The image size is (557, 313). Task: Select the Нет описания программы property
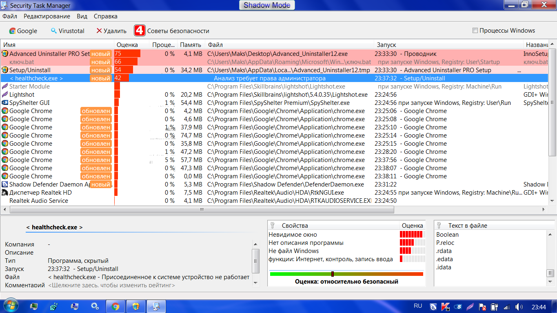306,243
